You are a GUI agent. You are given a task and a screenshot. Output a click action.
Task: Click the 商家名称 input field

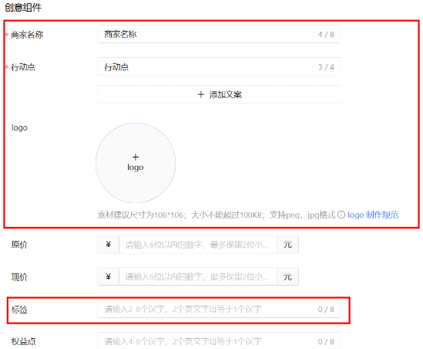pyautogui.click(x=219, y=34)
